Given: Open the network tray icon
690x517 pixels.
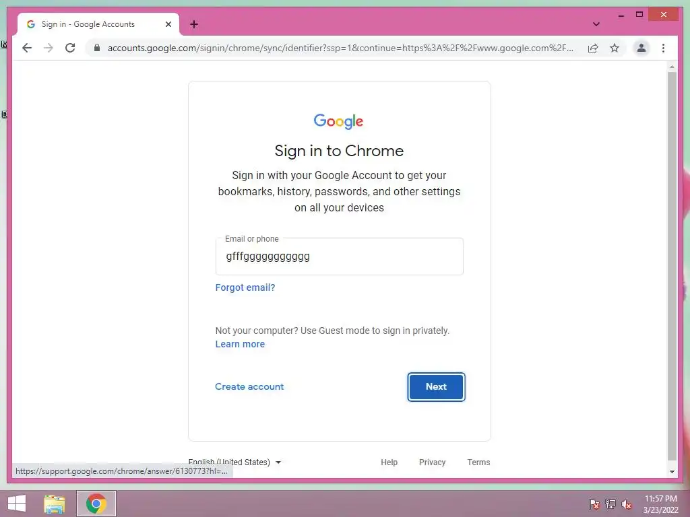Looking at the screenshot, I should click(x=610, y=504).
